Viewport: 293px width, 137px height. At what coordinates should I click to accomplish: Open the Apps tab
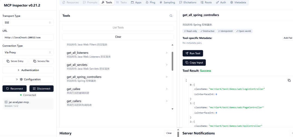(136, 2)
